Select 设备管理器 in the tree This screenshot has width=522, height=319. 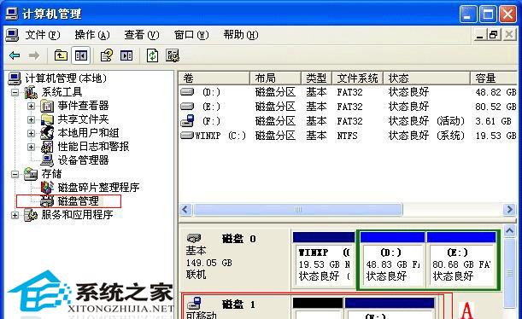pyautogui.click(x=83, y=160)
